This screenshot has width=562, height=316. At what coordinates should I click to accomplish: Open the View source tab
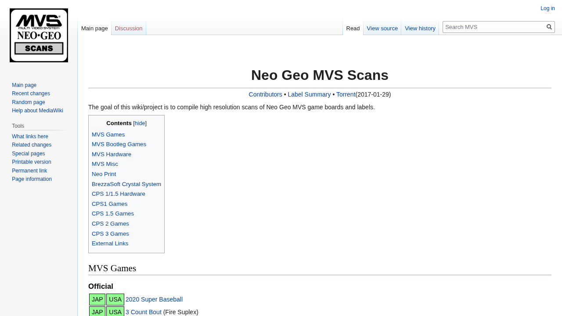382,28
